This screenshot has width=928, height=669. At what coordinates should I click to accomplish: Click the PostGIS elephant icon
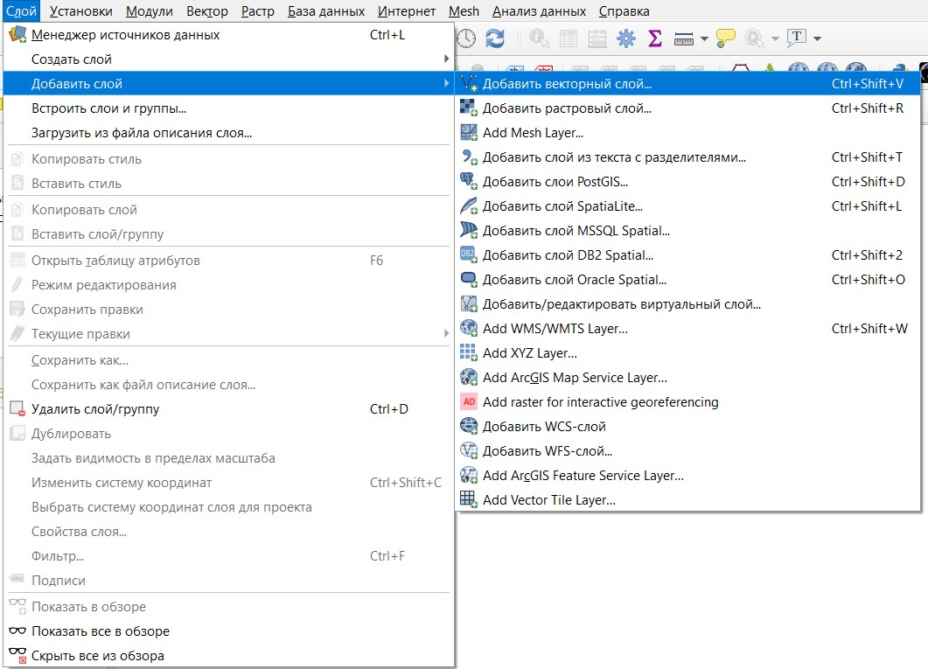(x=469, y=181)
